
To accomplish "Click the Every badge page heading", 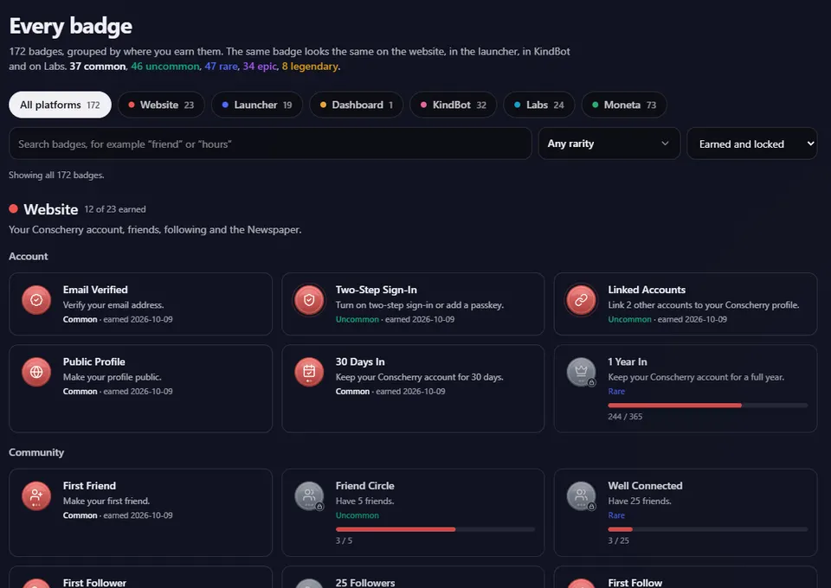I will coord(70,26).
